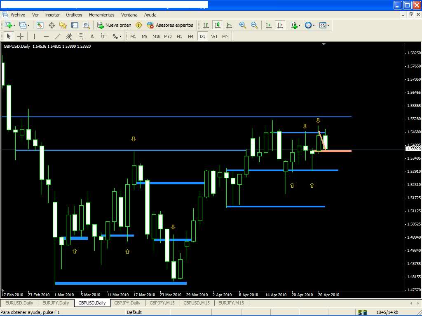
Task: Open the Archivo menu
Action: pyautogui.click(x=18, y=15)
